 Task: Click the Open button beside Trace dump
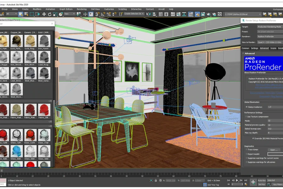pyautogui.click(x=274, y=150)
